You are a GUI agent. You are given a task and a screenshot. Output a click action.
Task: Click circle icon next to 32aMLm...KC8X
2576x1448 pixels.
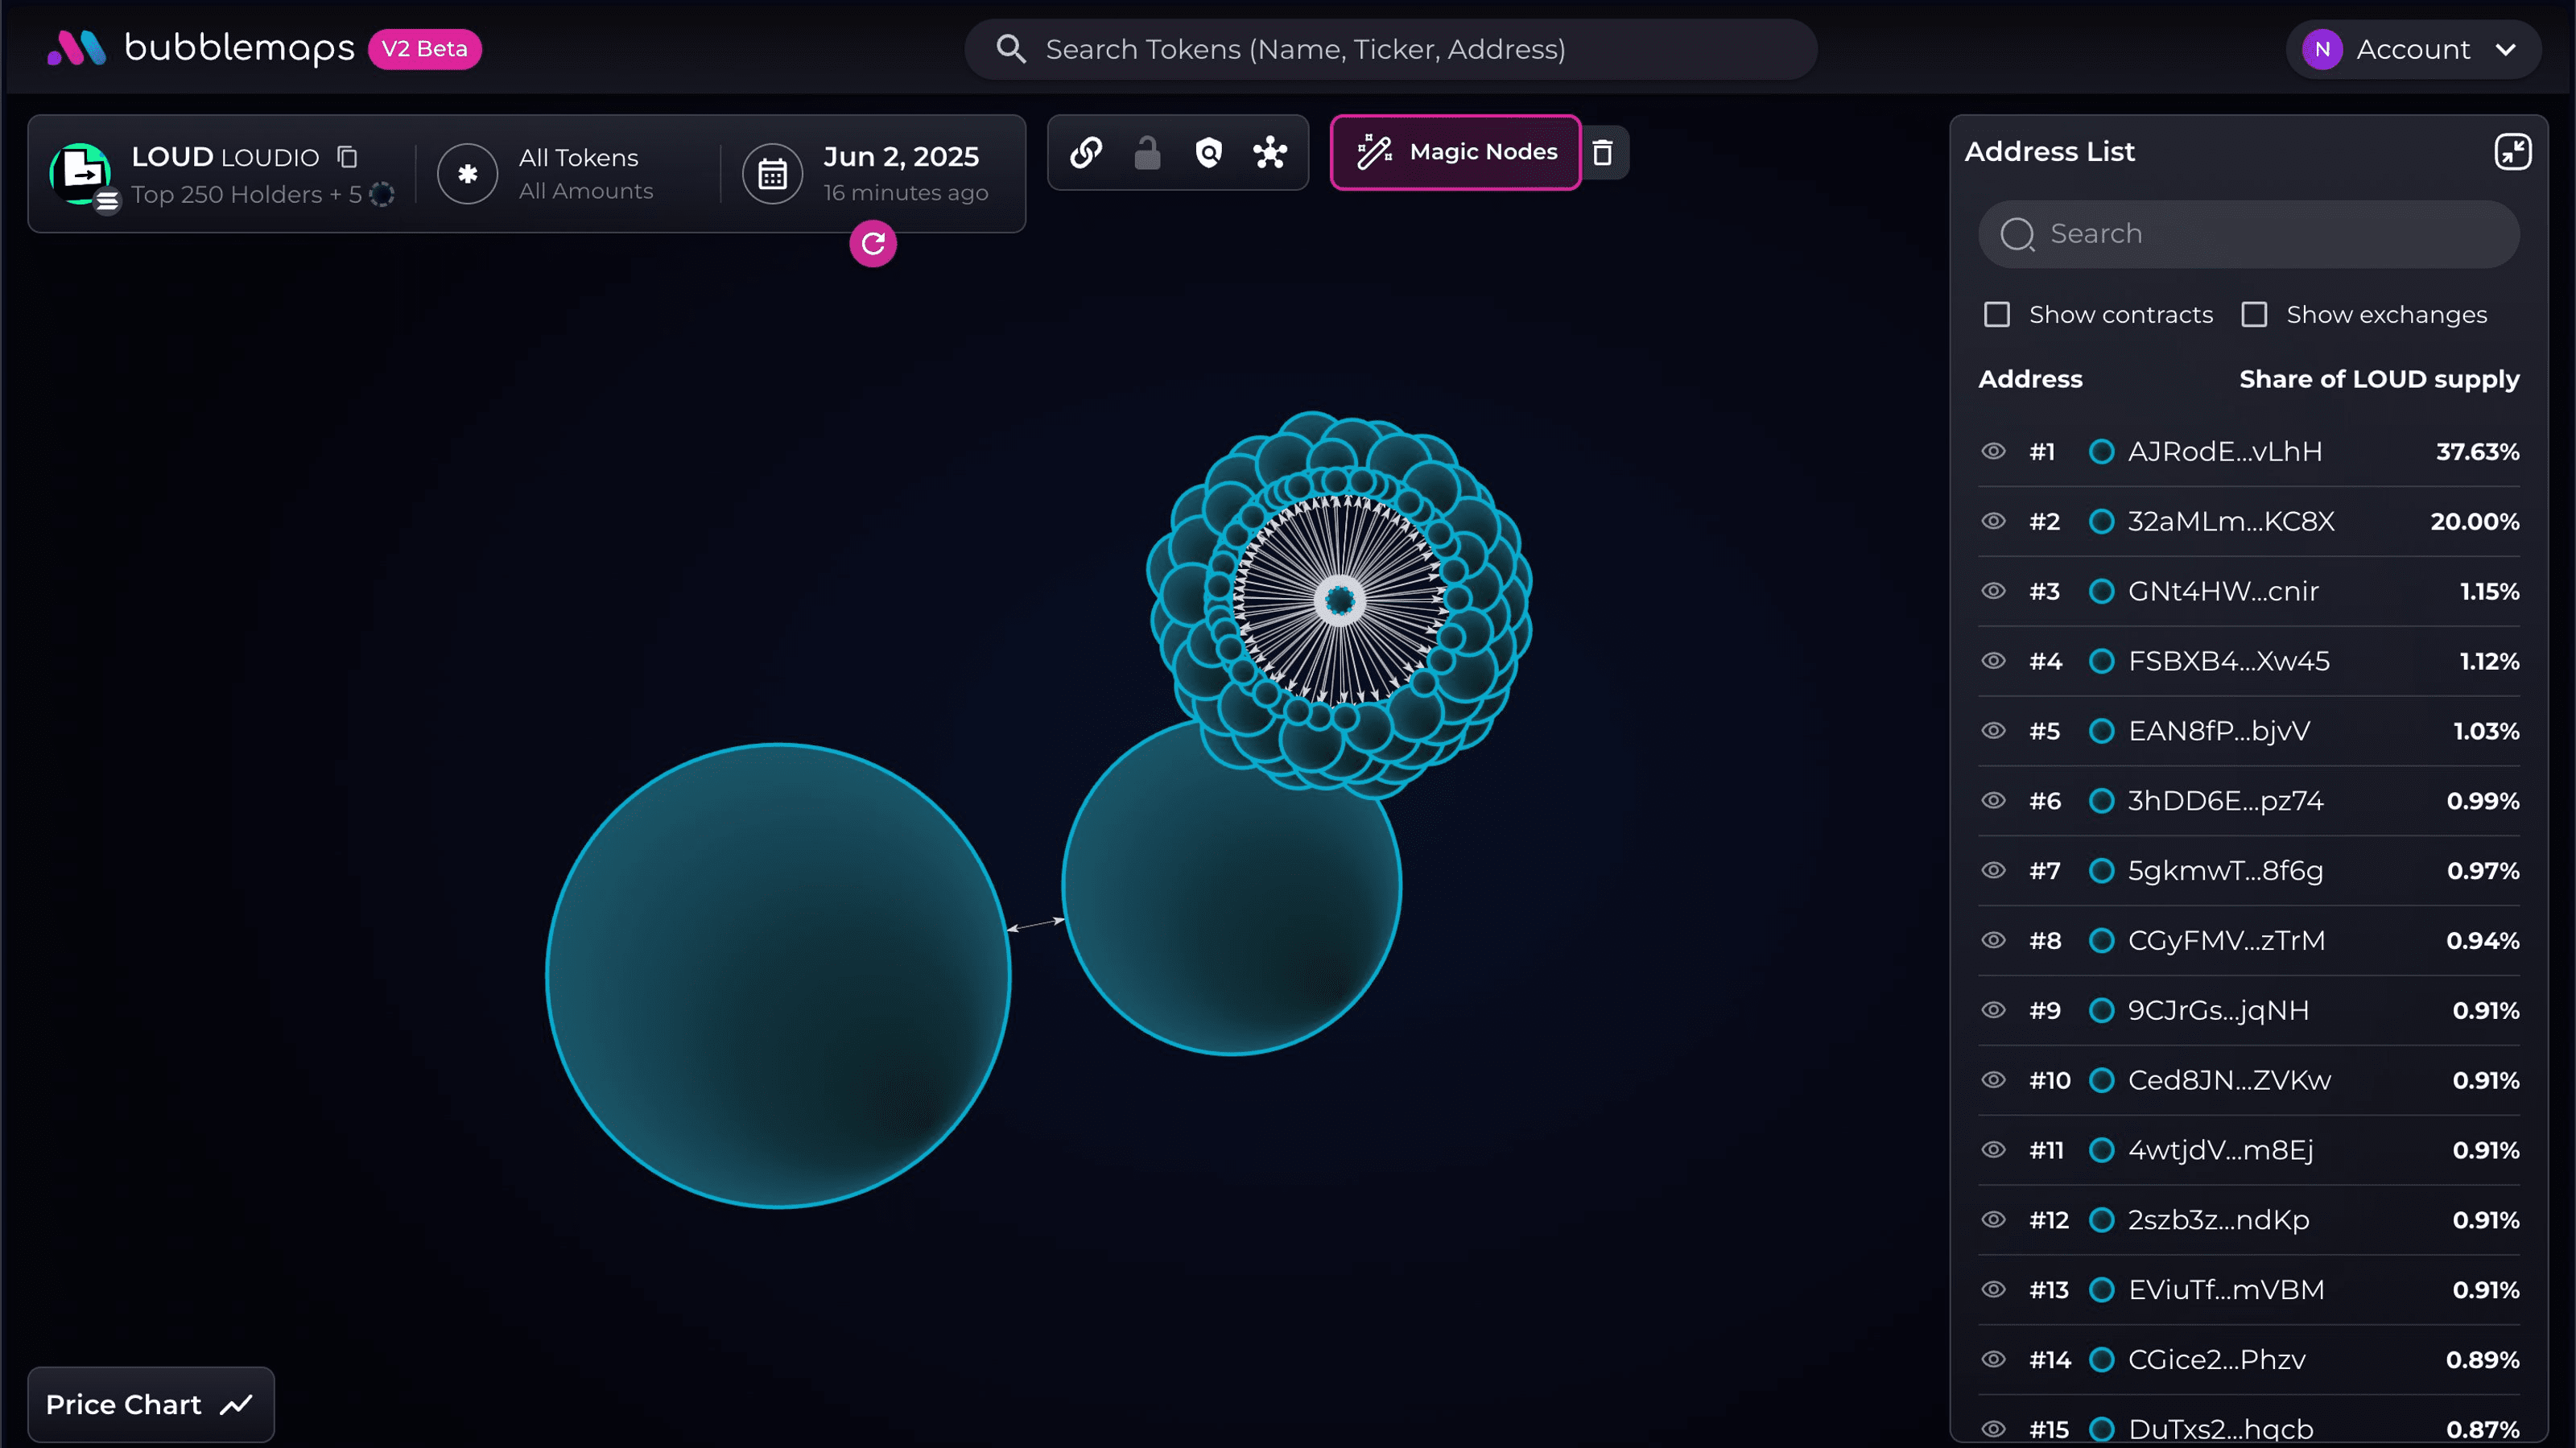(x=2101, y=521)
